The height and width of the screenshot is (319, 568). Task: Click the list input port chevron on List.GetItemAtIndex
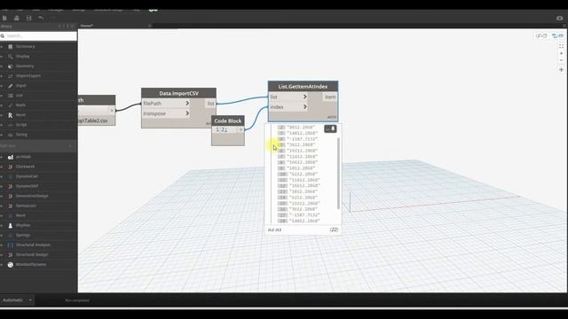pos(305,97)
